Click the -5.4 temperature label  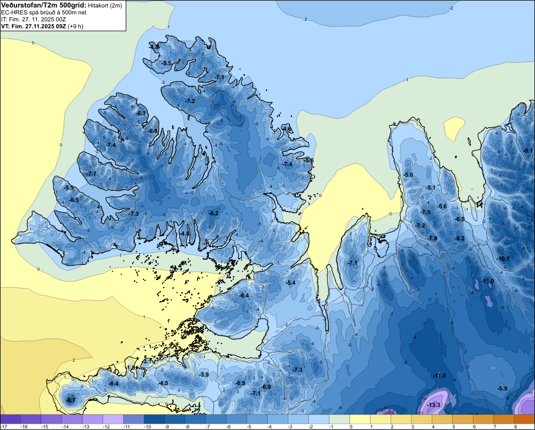coord(291,283)
